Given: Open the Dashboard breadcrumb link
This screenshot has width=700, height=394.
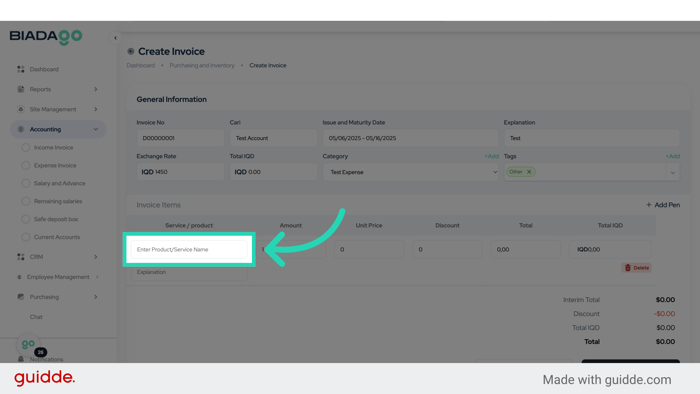Looking at the screenshot, I should tap(140, 65).
